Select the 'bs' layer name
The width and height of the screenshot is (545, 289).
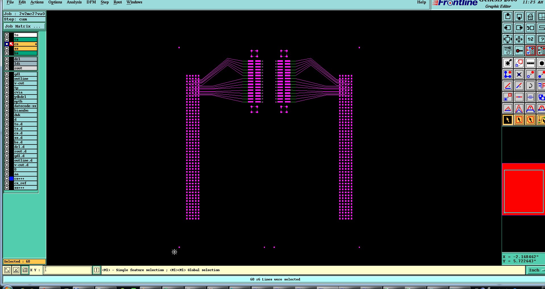click(25, 53)
